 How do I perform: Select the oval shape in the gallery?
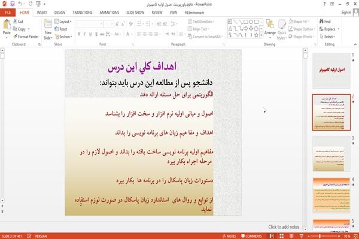tap(251, 22)
